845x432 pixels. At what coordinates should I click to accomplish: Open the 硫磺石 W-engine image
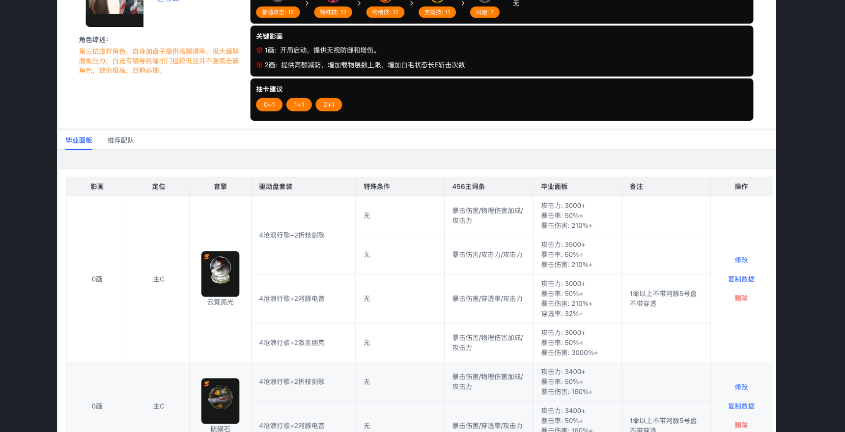pos(220,401)
